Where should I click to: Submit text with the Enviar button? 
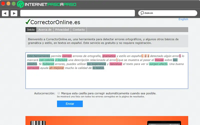click(70, 104)
